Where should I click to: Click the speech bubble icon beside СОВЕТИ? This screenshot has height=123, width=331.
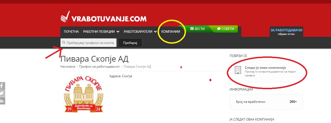219,29
